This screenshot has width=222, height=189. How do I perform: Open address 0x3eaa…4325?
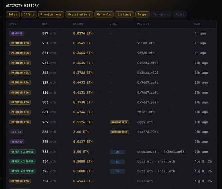pyautogui.click(x=148, y=73)
